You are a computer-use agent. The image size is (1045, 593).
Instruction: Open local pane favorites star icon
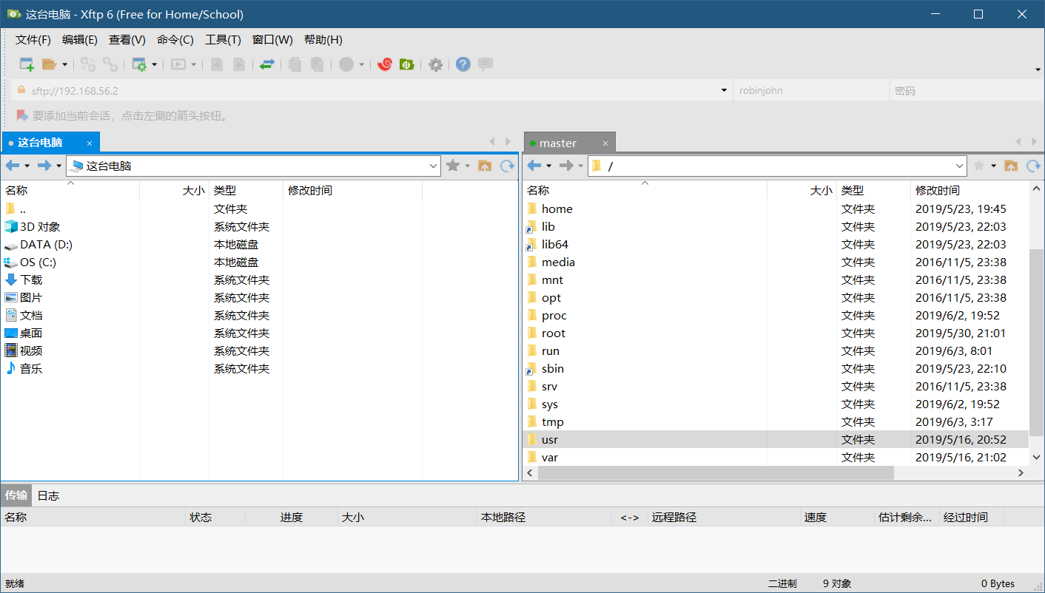(x=453, y=166)
